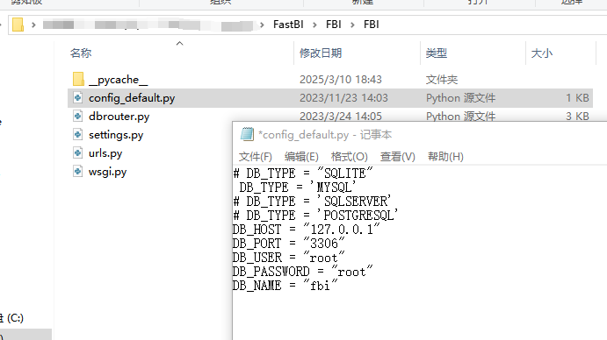Place cursor on the # DB_TYPE = 'POSTGRESQL' line
Viewport: 607px width, 340px height.
click(315, 216)
